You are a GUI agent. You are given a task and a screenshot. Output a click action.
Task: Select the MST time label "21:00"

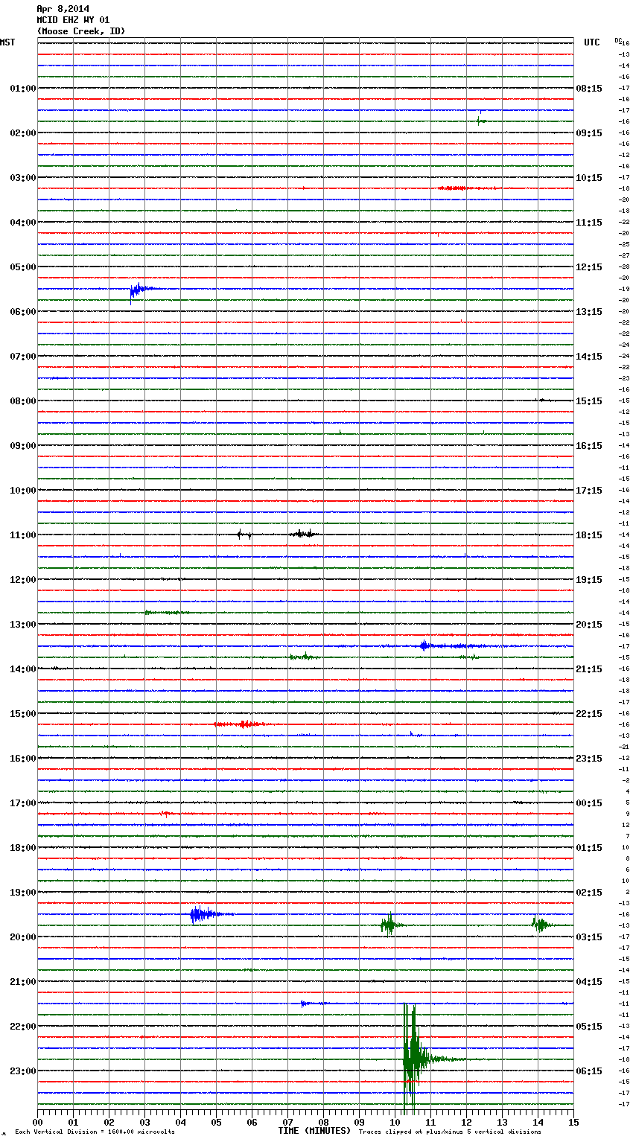[23, 982]
